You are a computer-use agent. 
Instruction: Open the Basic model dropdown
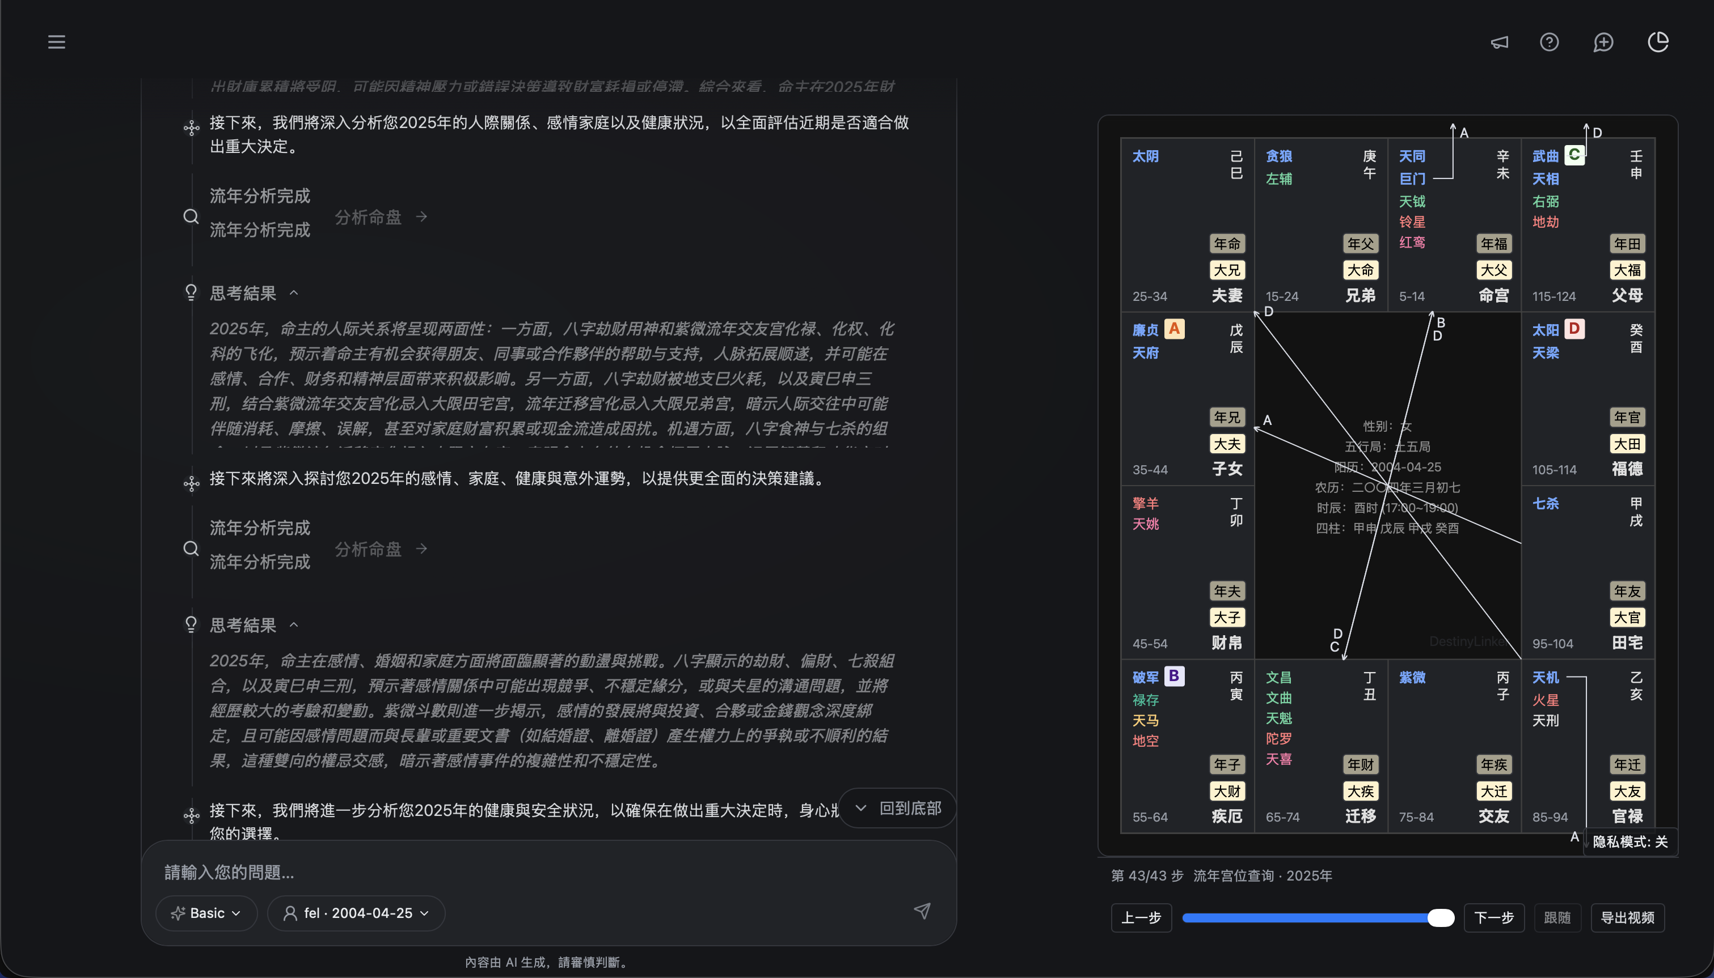click(206, 912)
